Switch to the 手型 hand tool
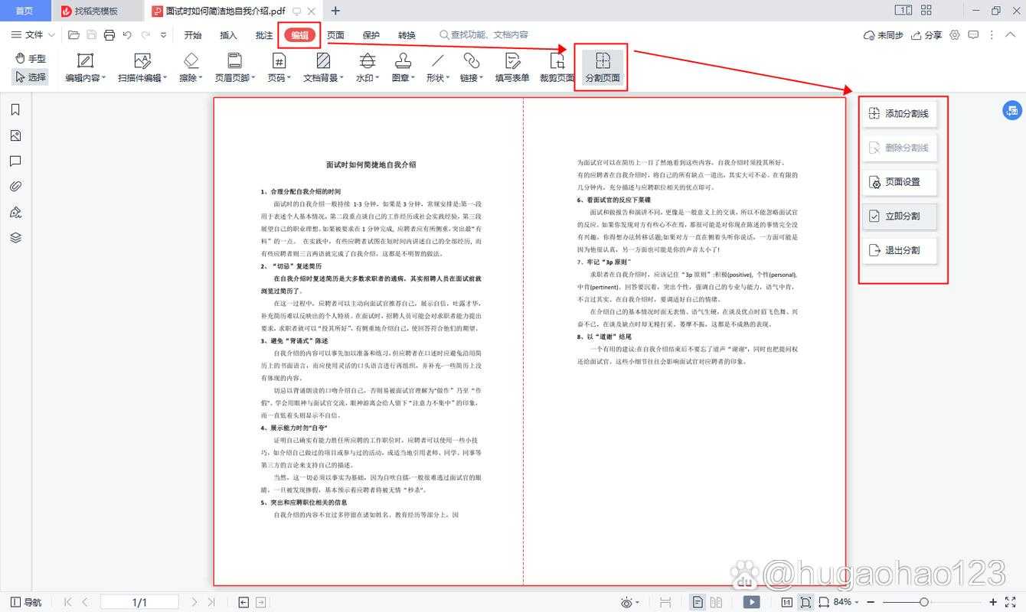The width and height of the screenshot is (1026, 612). [x=31, y=58]
